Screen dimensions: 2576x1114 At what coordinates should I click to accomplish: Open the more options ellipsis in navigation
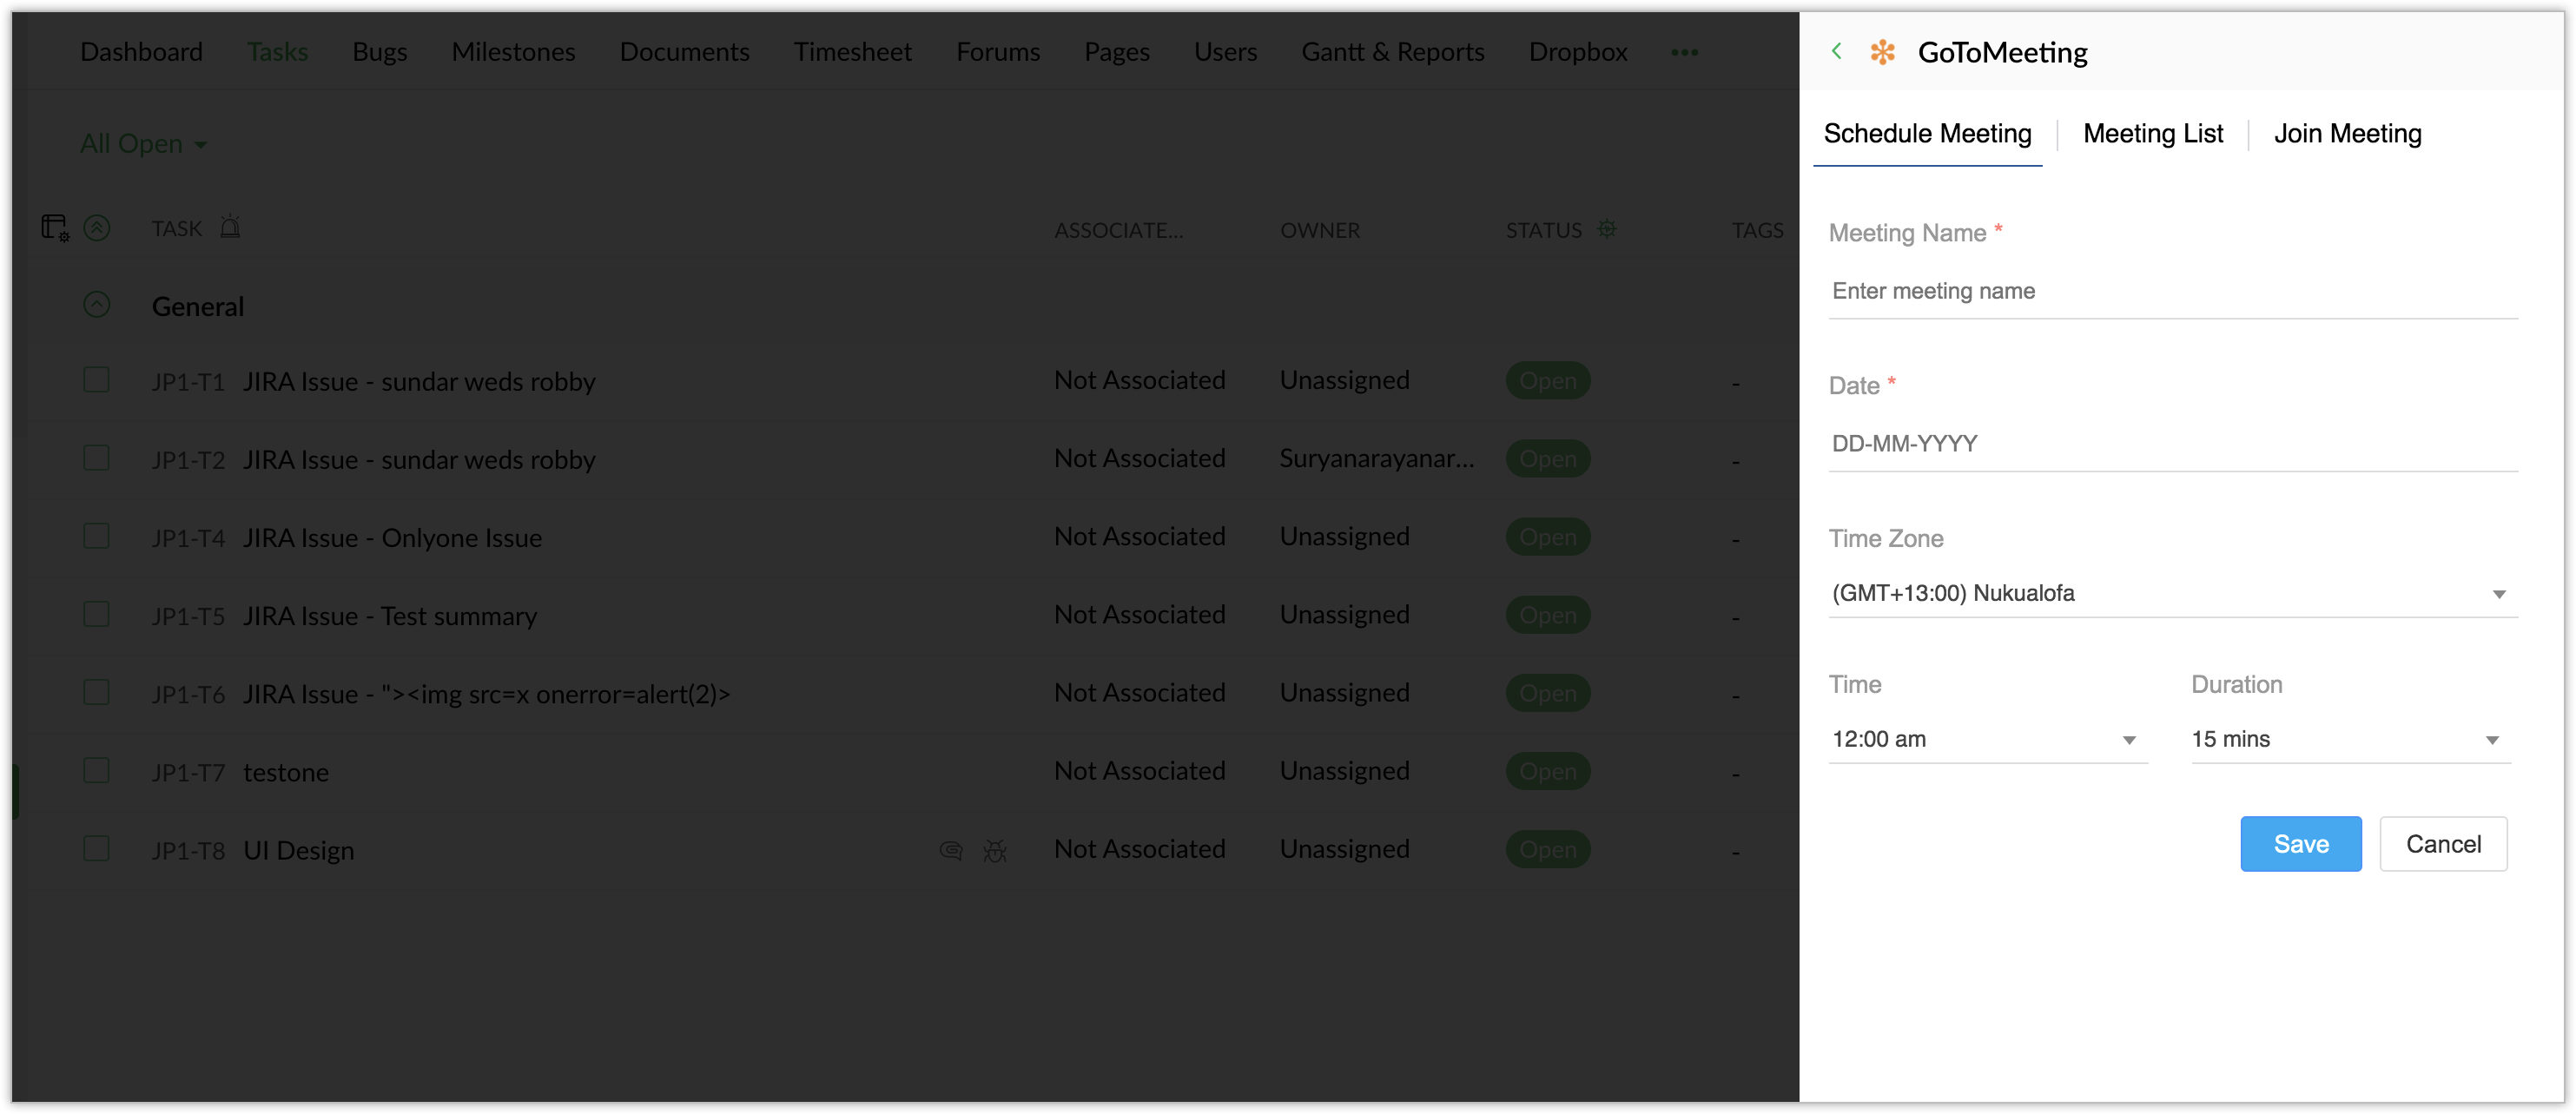coord(1684,52)
